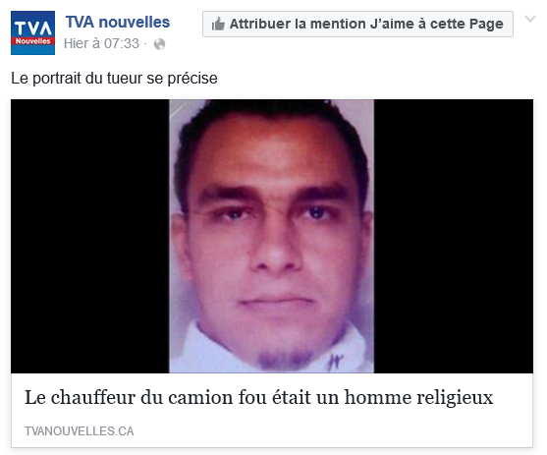This screenshot has width=547, height=455.
Task: Open the TVA nouvelles page name link
Action: tap(118, 22)
